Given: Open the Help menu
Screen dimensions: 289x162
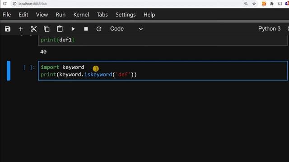Looking at the screenshot, I should (x=149, y=15).
